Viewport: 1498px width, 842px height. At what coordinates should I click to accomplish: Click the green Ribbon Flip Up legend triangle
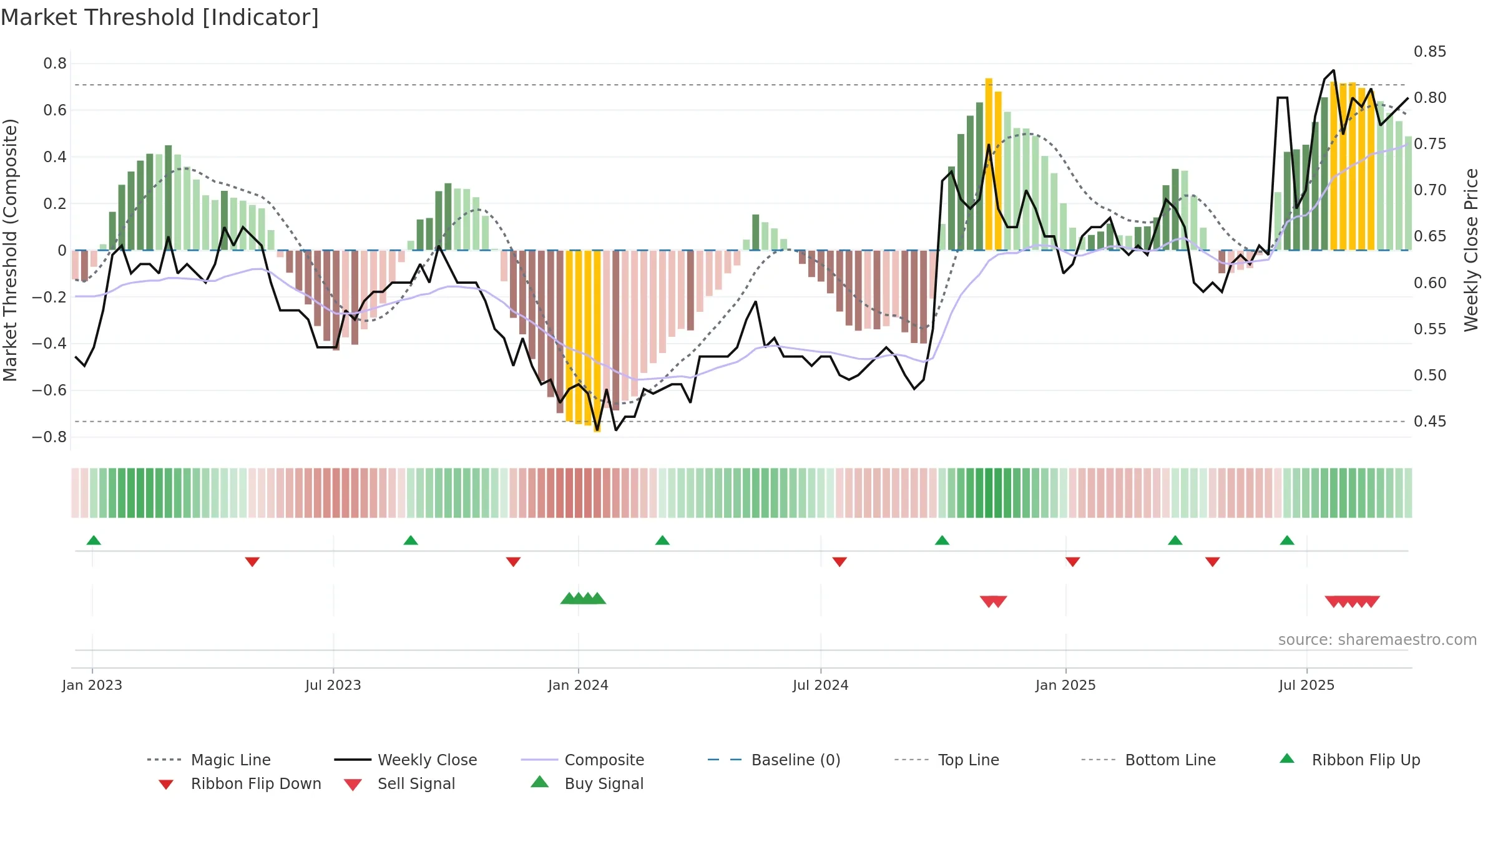pos(1287,758)
